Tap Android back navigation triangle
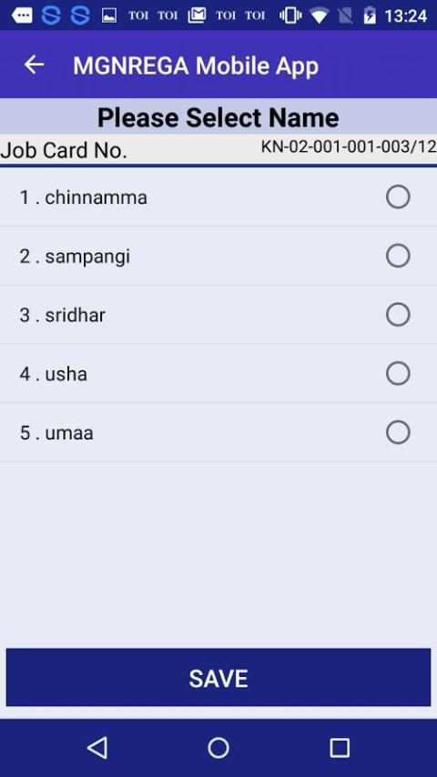This screenshot has width=437, height=777. (97, 747)
